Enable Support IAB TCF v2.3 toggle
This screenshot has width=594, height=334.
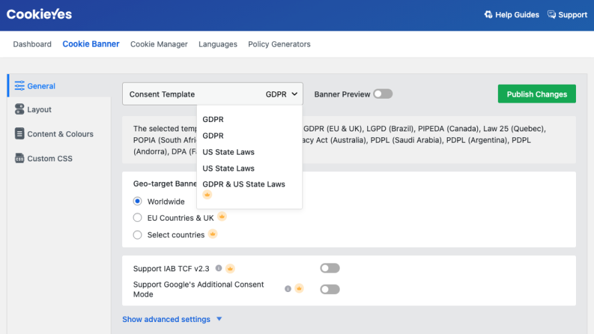330,268
